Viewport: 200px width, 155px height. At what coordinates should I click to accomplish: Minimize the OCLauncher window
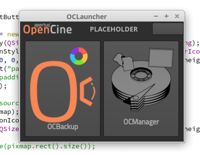156,16
